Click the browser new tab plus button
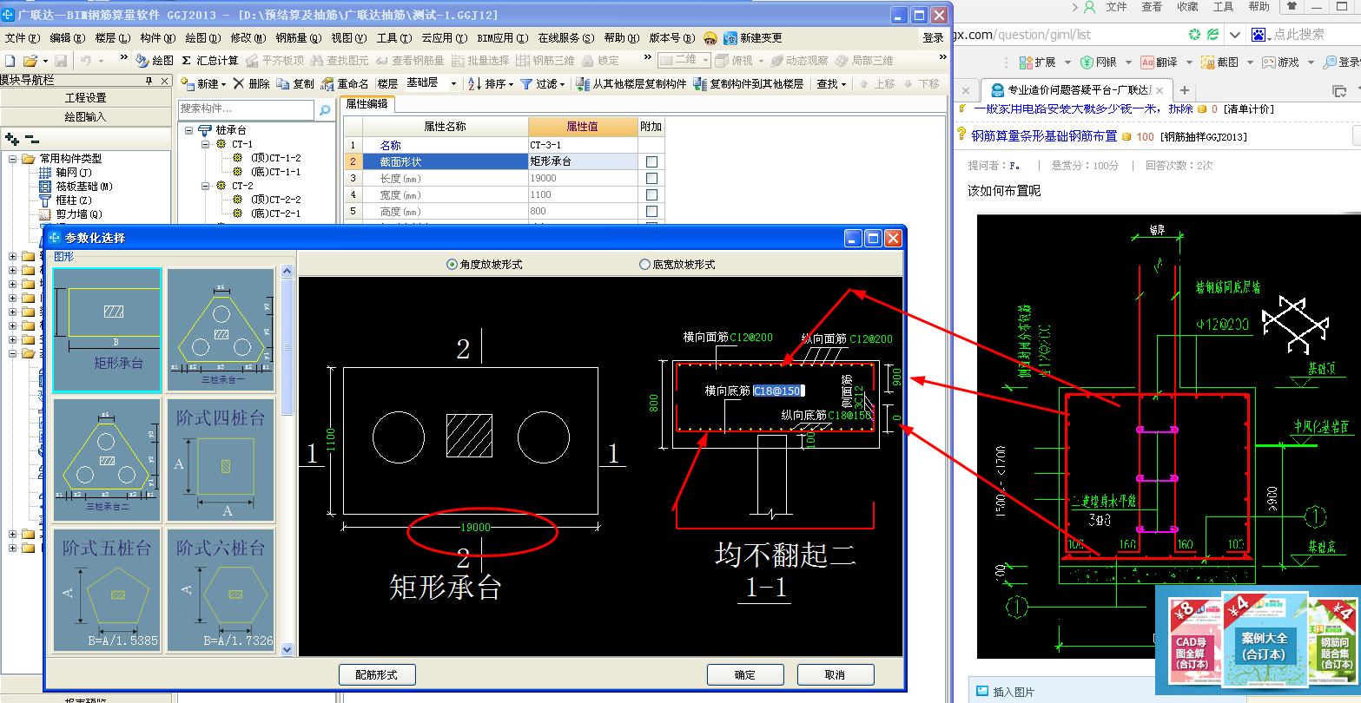Screen dimensions: 1361x703 coord(1184,90)
